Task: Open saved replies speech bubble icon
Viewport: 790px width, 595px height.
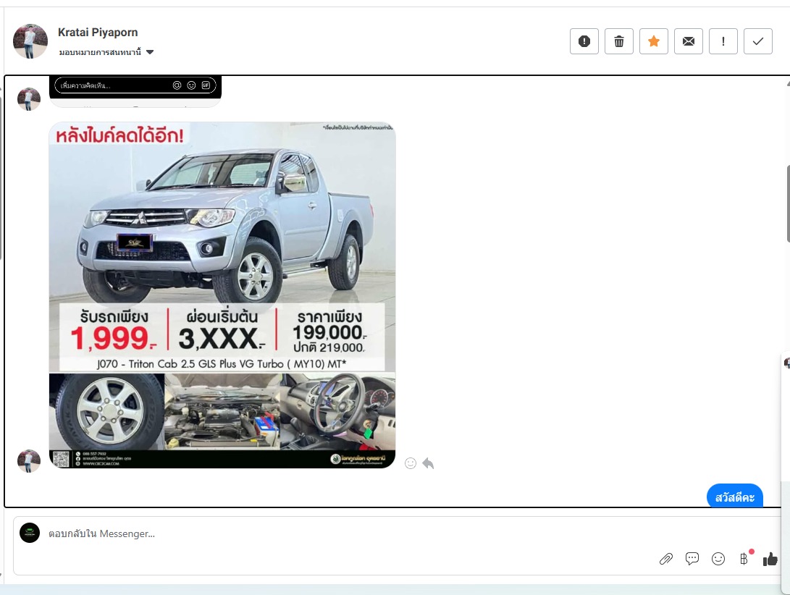Action: (x=692, y=558)
